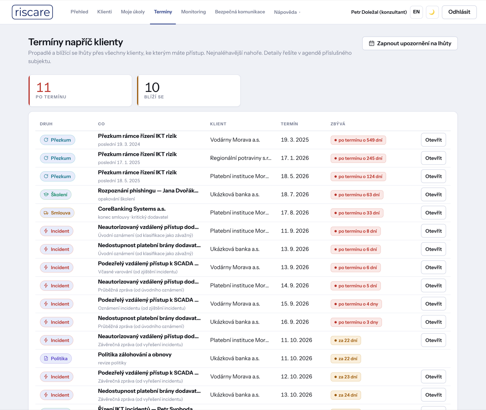Viewport: 486px width, 410px height.
Task: Click the Termín column header
Action: click(289, 124)
